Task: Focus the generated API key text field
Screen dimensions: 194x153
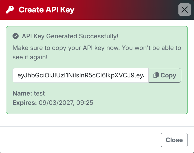Action: 81,75
